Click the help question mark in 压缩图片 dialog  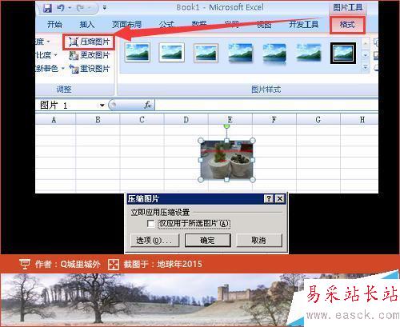tap(269, 198)
